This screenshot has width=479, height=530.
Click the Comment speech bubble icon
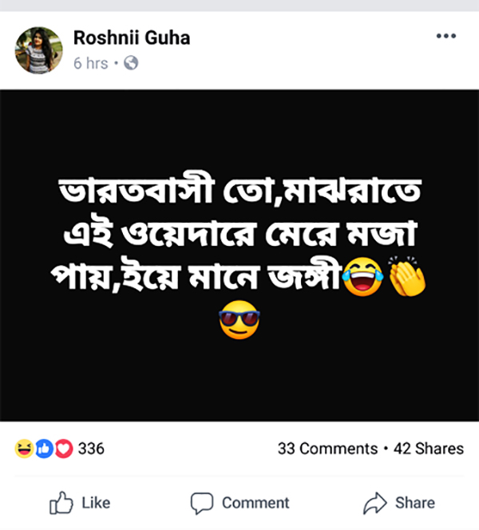(201, 503)
